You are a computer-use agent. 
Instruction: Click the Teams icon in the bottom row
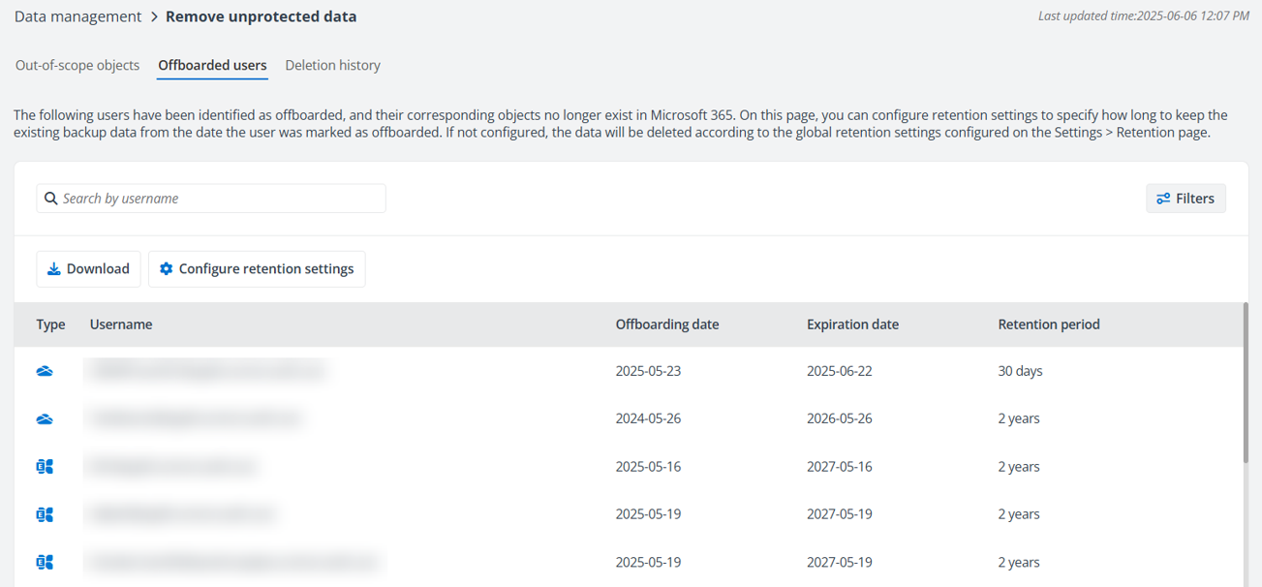(44, 562)
